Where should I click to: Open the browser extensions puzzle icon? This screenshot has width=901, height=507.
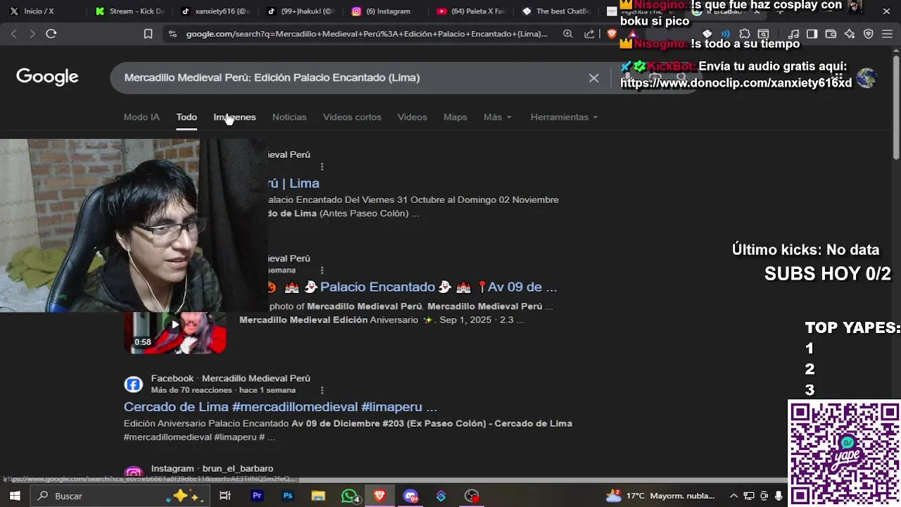[745, 34]
